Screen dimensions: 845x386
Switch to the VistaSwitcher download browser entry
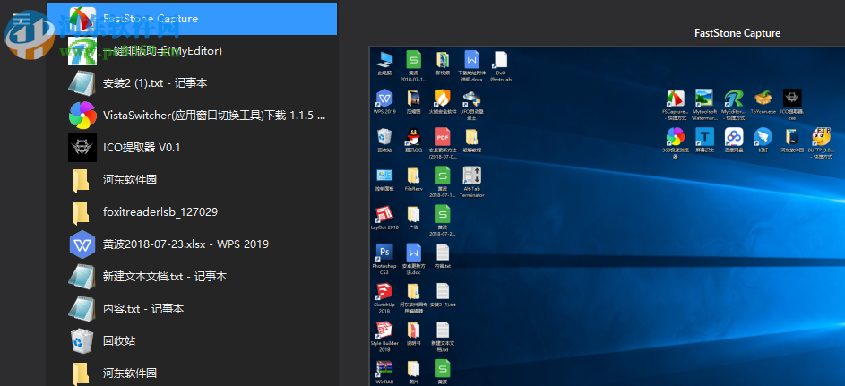coord(192,116)
